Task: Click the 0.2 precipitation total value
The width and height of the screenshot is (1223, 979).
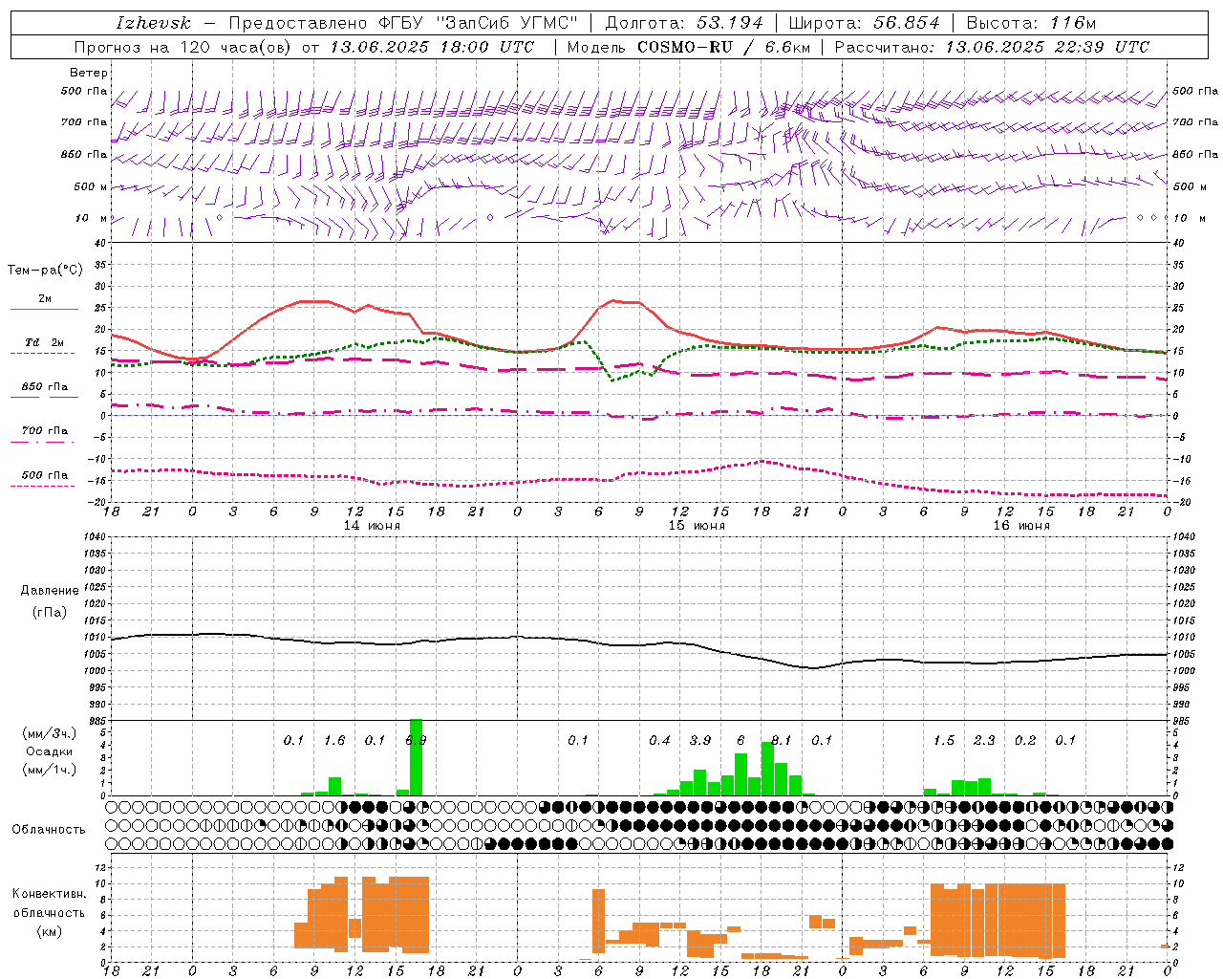Action: click(1025, 740)
